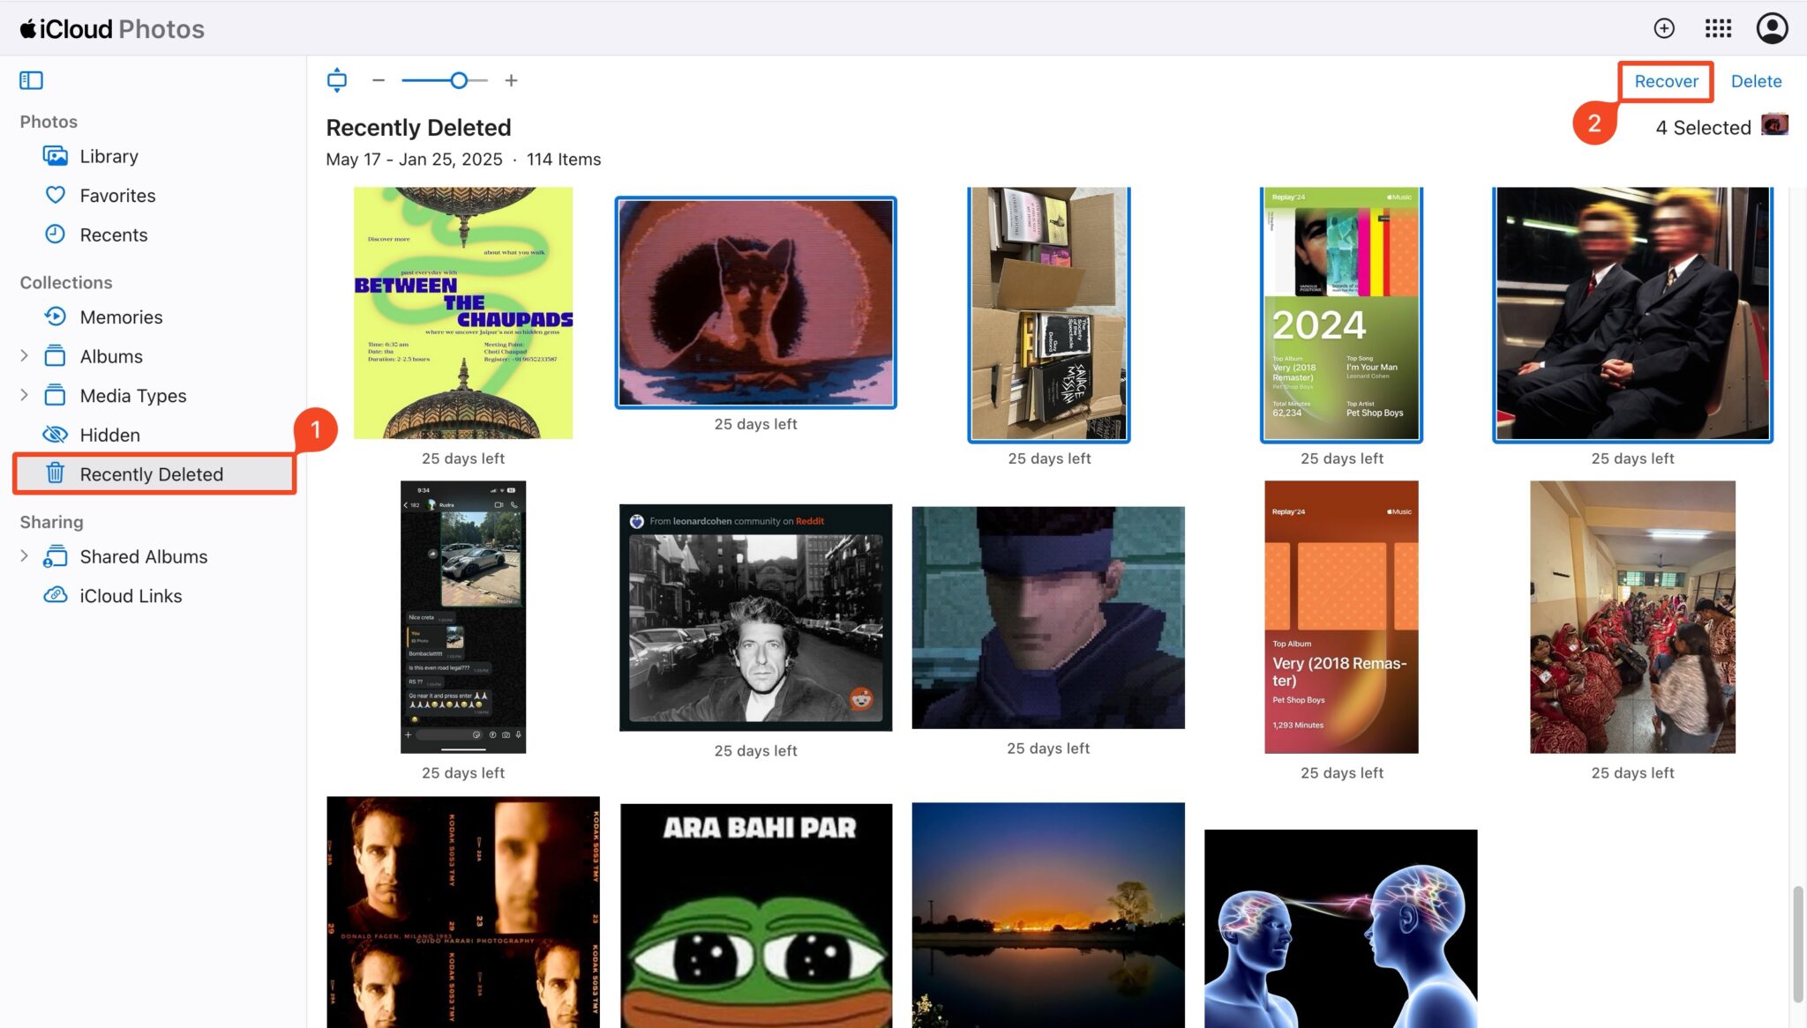
Task: Click the thumbnail zoom slider handle
Action: [x=459, y=80]
